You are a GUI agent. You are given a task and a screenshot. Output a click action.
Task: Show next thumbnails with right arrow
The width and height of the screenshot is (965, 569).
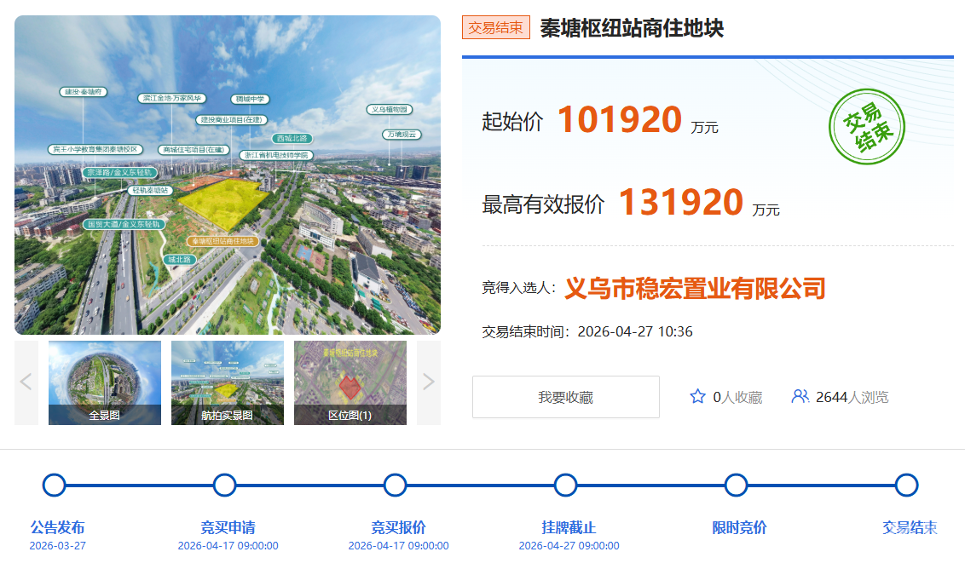coord(429,382)
